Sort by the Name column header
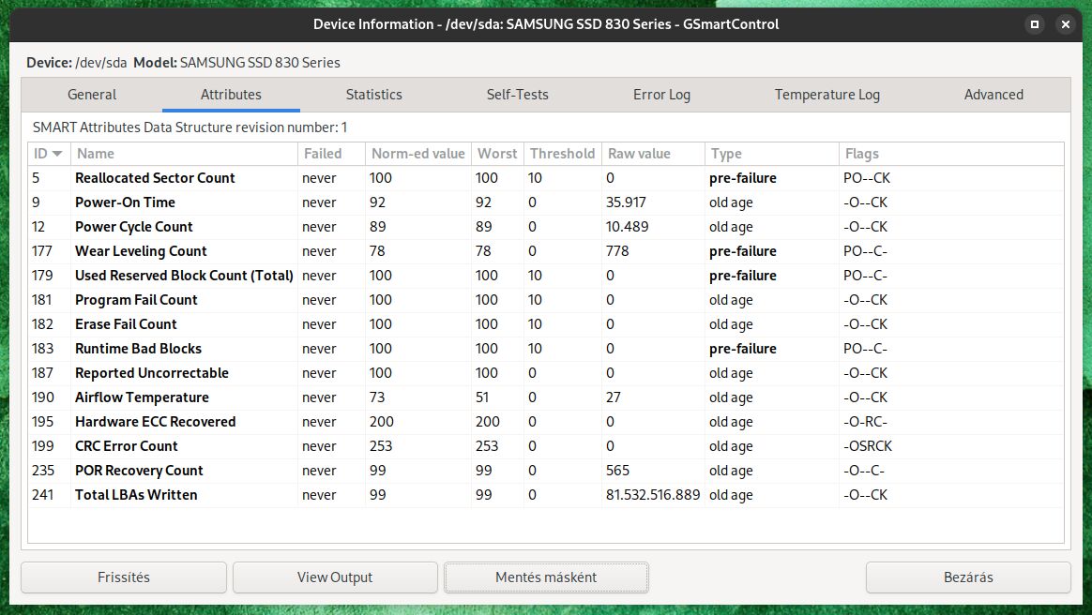 184,154
